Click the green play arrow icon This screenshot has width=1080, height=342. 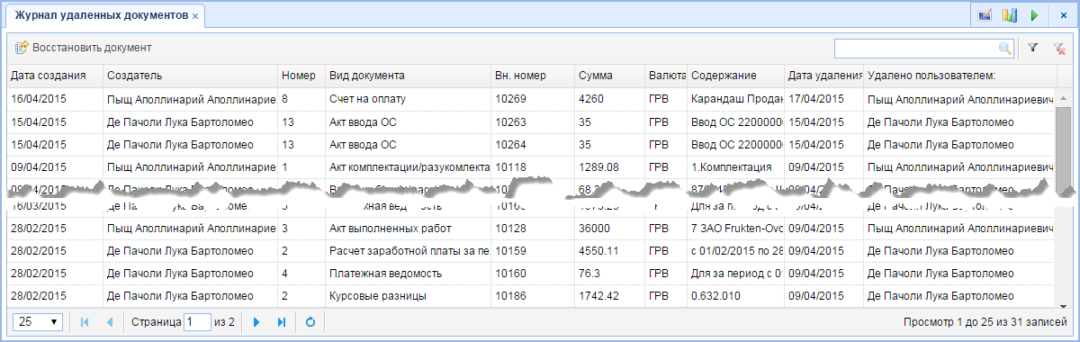coord(1035,16)
